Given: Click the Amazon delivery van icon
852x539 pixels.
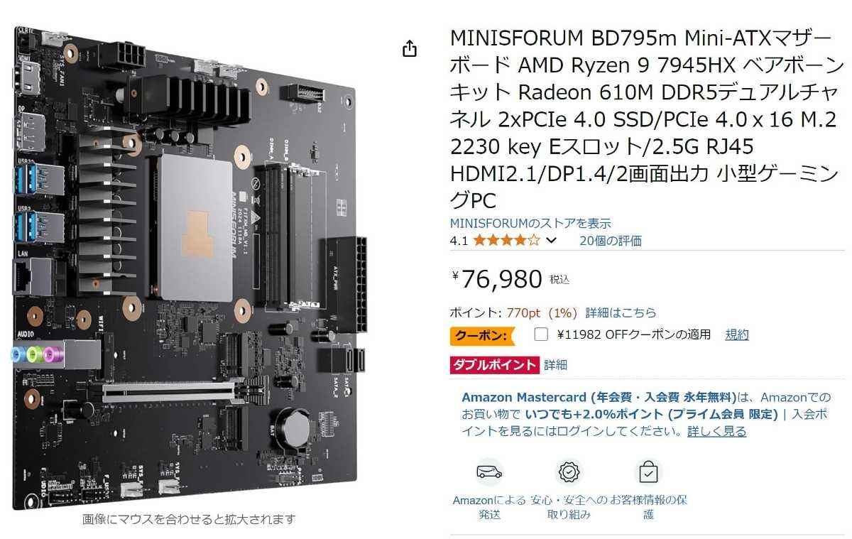Looking at the screenshot, I should point(489,472).
